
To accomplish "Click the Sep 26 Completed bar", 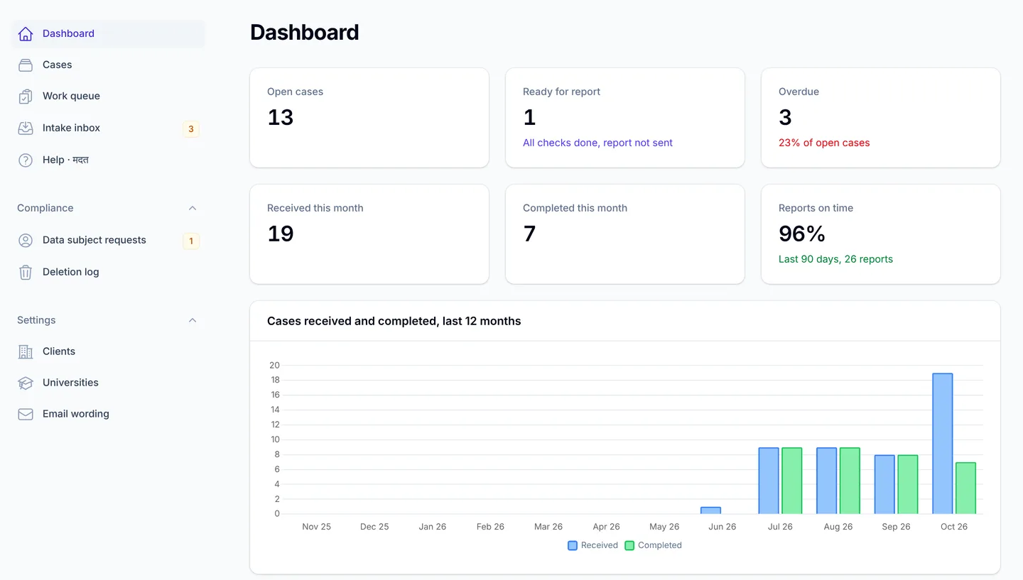I will [907, 484].
